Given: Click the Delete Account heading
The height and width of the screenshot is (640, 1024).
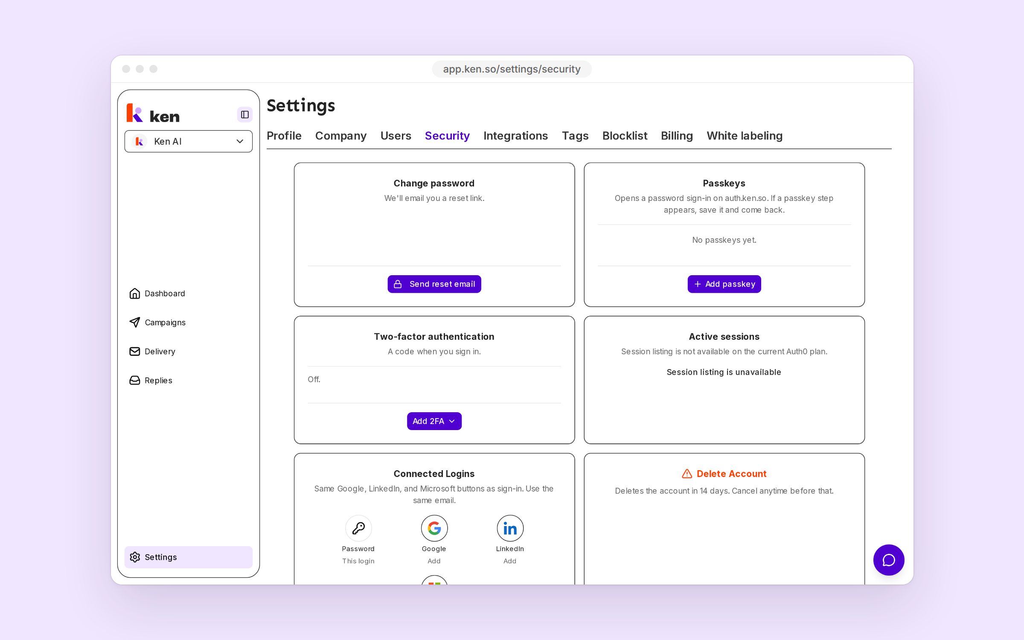Looking at the screenshot, I should tap(731, 474).
